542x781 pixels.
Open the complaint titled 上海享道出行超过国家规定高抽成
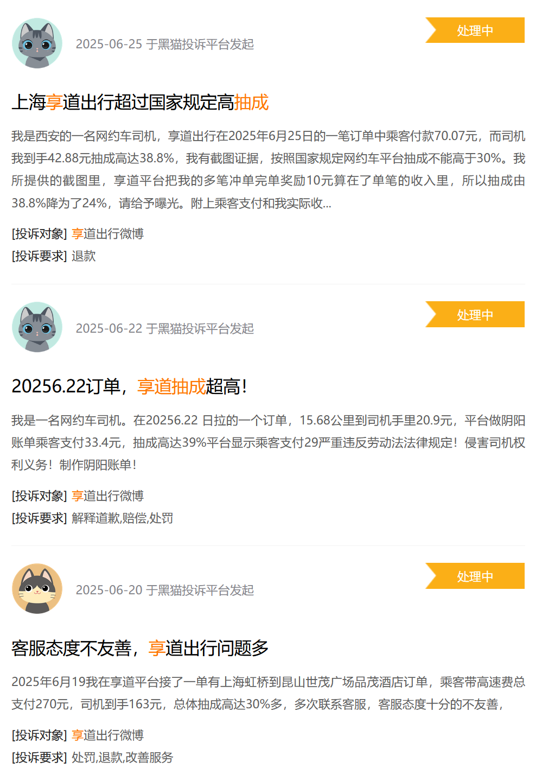tap(140, 102)
